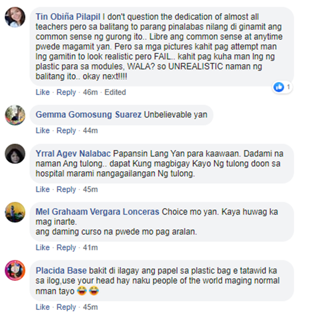Reply to Tin Obiña Pilapil's comment
The width and height of the screenshot is (309, 312).
(66, 92)
